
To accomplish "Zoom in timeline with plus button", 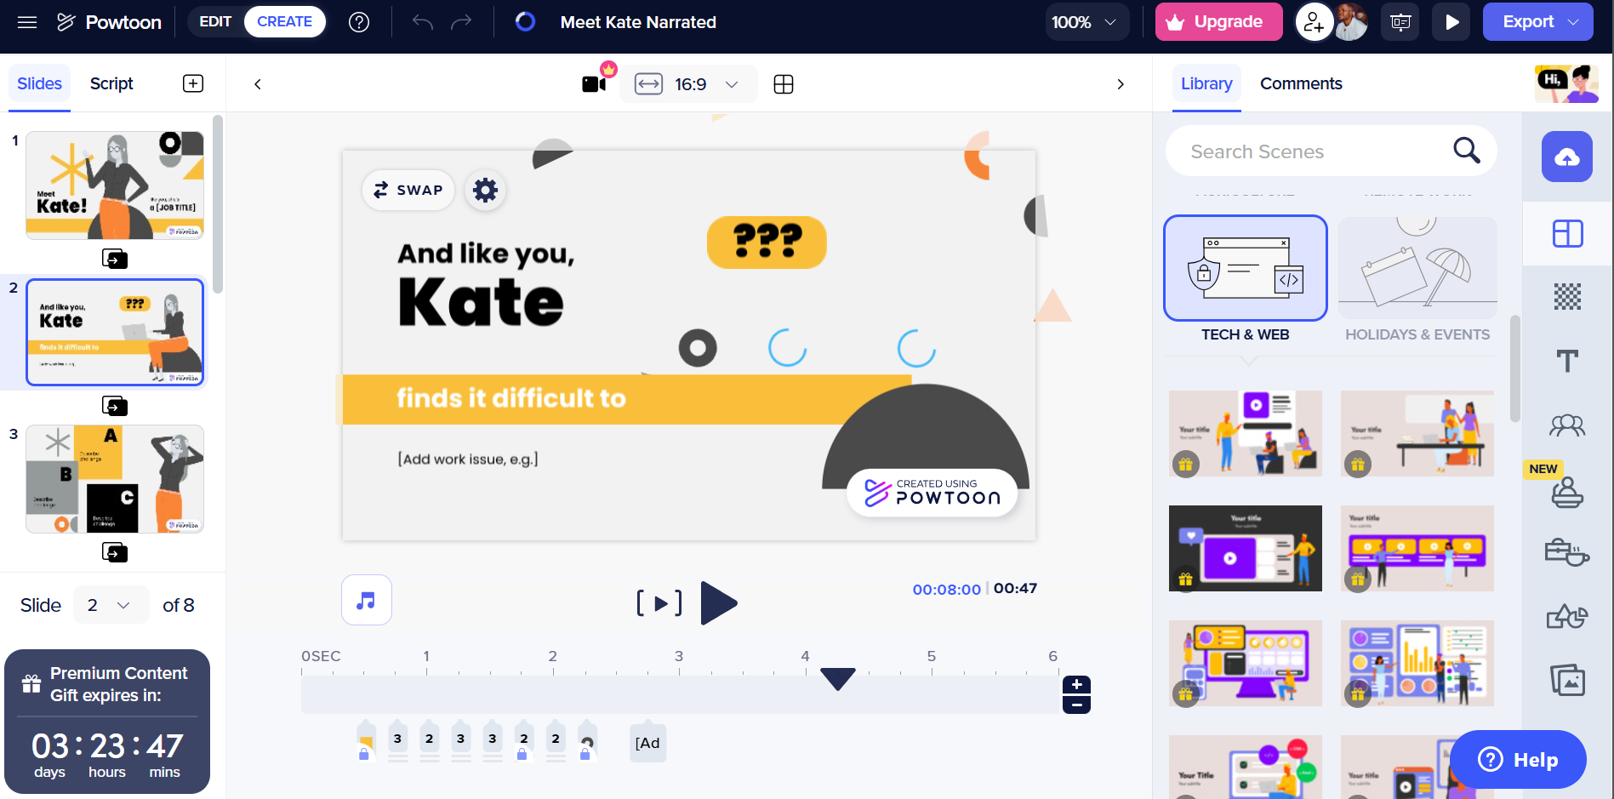I will [x=1077, y=685].
